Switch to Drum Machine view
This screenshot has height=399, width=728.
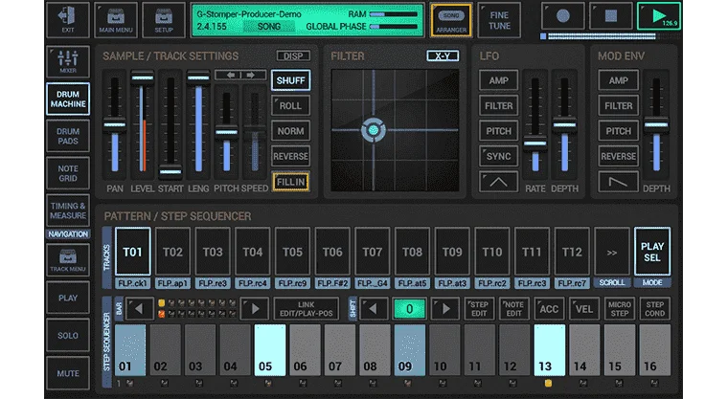point(68,99)
